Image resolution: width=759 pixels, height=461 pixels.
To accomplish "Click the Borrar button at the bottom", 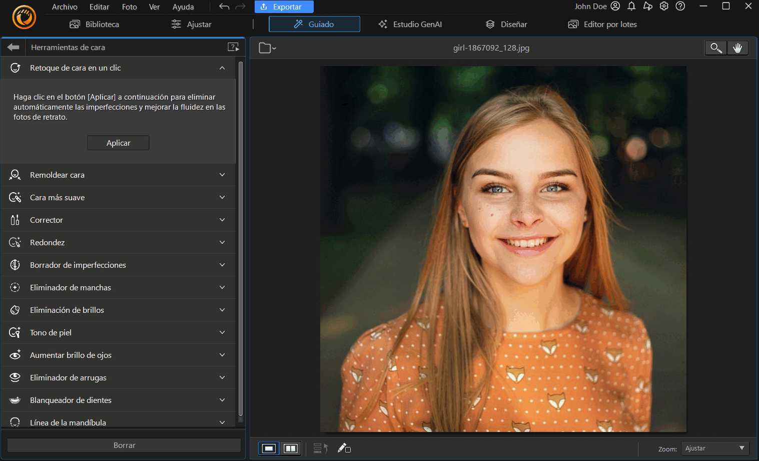I will [x=124, y=445].
